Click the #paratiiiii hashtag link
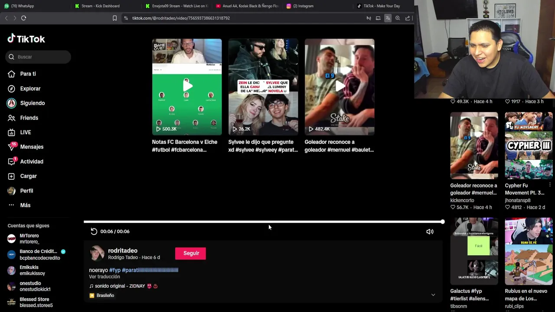 tap(150, 270)
